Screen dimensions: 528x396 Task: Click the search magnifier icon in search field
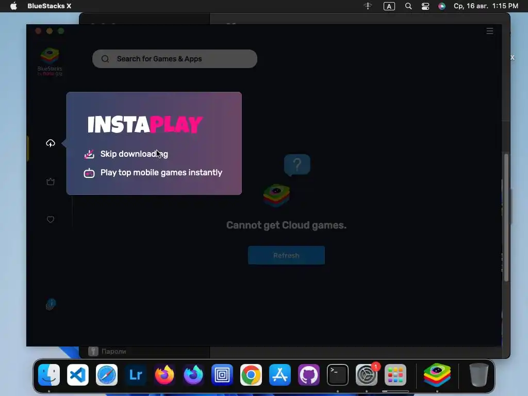(x=105, y=59)
